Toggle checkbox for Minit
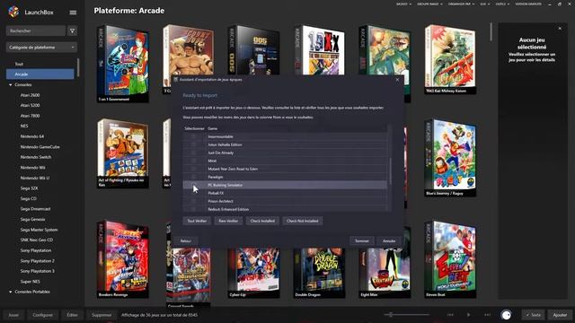The height and width of the screenshot is (323, 575). click(x=193, y=161)
